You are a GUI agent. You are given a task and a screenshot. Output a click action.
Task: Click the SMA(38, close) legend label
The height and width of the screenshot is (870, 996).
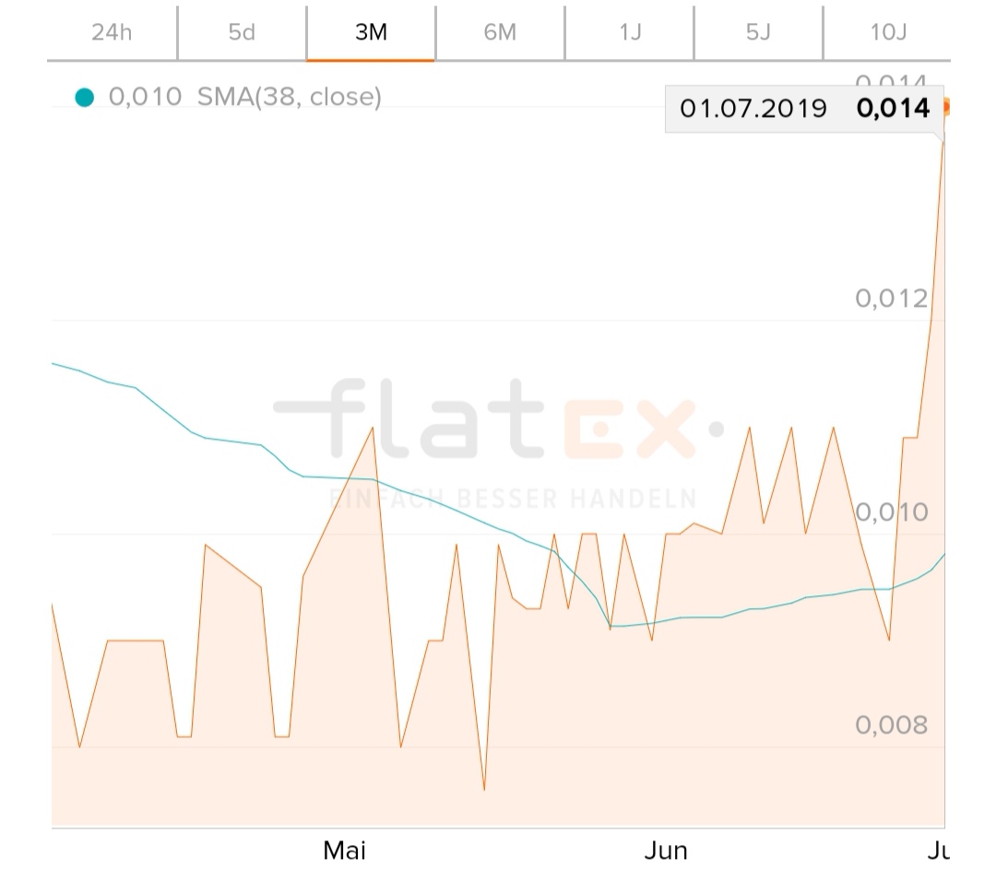tap(290, 97)
